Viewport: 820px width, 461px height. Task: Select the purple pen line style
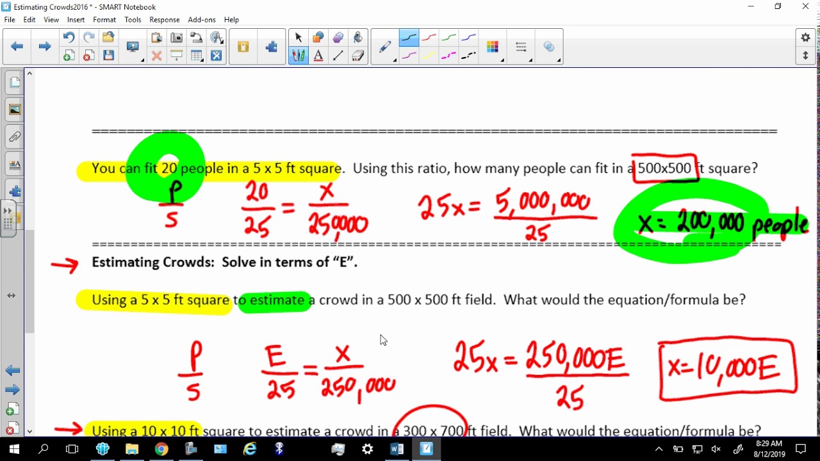point(409,56)
